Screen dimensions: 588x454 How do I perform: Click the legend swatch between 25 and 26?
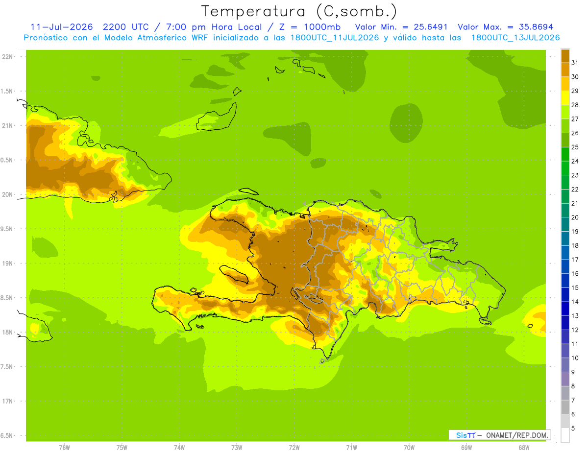tap(565, 140)
